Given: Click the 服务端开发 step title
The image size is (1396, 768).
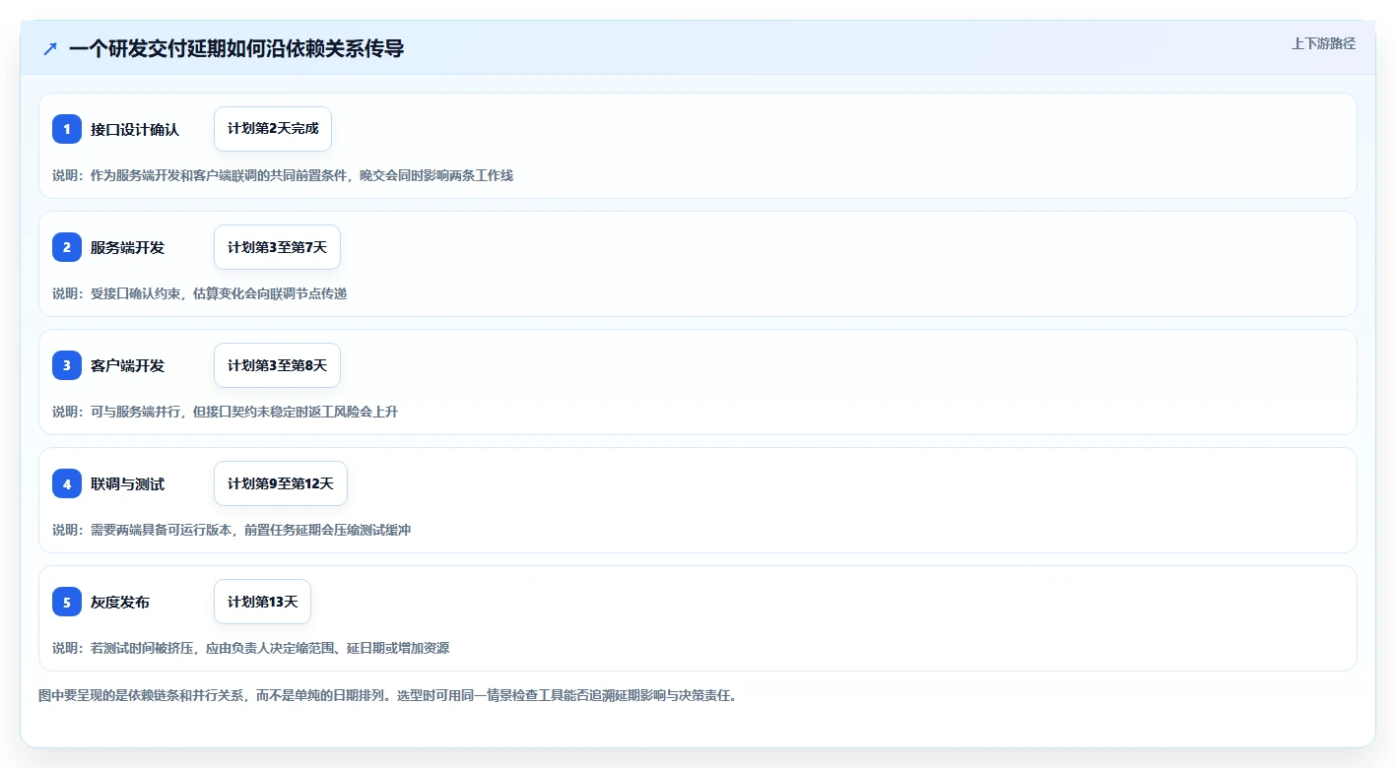Looking at the screenshot, I should coord(128,247).
